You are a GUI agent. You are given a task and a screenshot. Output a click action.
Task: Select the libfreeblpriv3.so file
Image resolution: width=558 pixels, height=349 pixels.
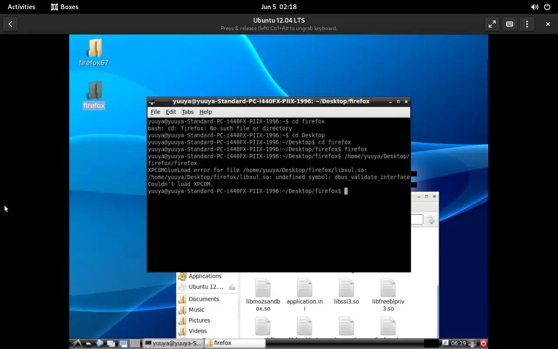(388, 295)
